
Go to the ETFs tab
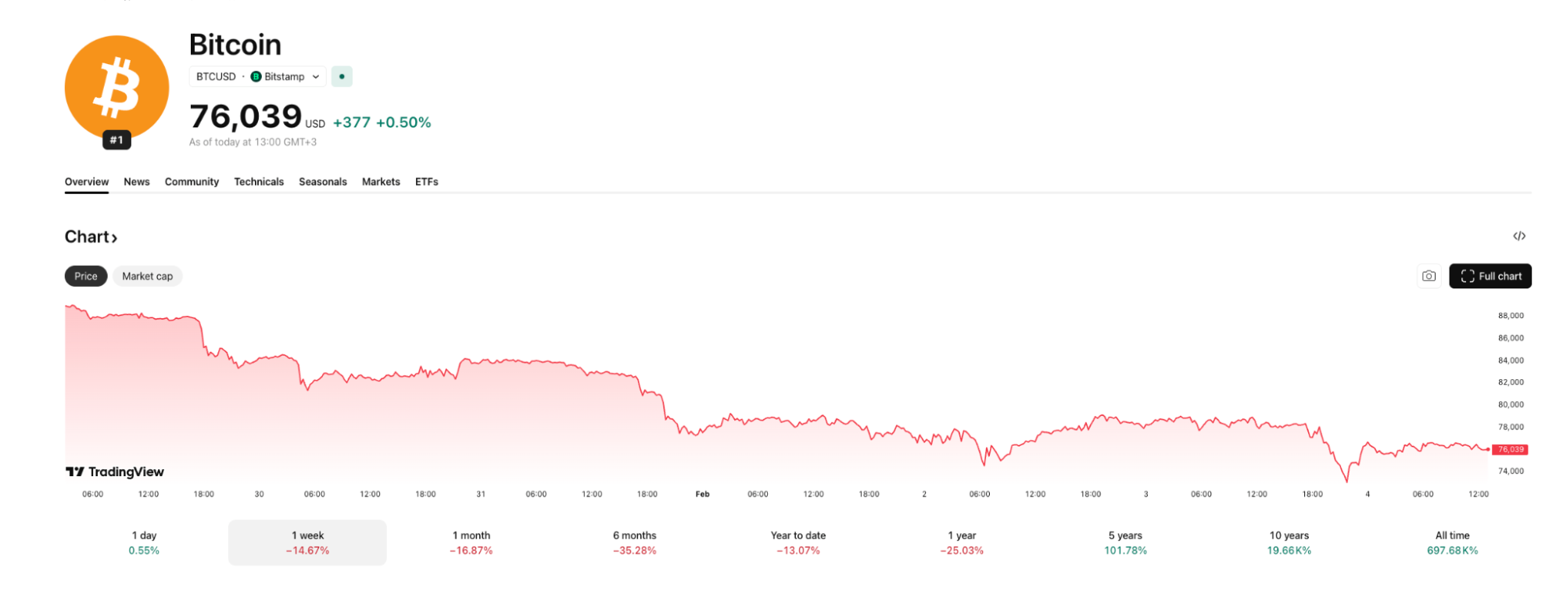click(x=426, y=181)
